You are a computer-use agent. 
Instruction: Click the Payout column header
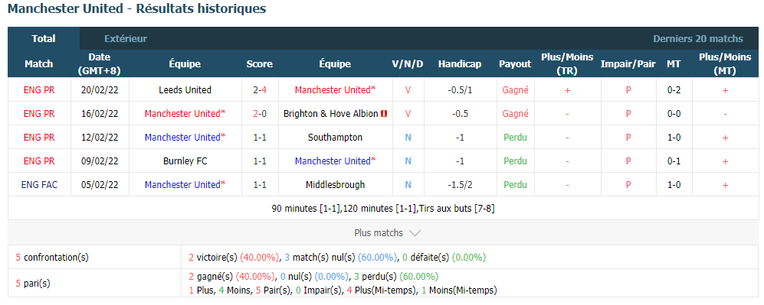point(515,64)
